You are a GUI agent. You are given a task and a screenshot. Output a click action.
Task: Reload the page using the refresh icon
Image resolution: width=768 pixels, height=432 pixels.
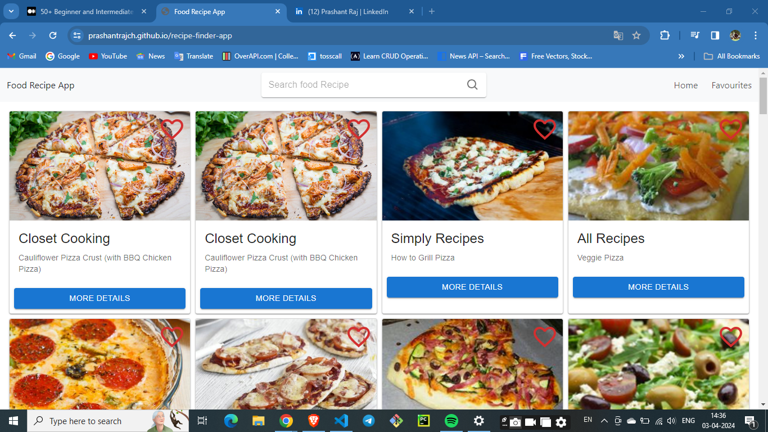point(53,35)
